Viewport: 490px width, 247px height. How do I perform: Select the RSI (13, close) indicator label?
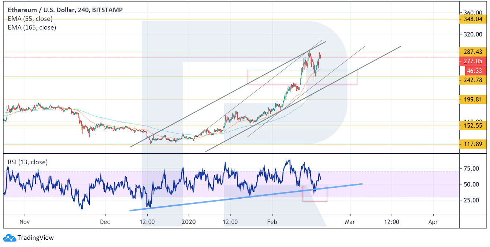pos(27,162)
